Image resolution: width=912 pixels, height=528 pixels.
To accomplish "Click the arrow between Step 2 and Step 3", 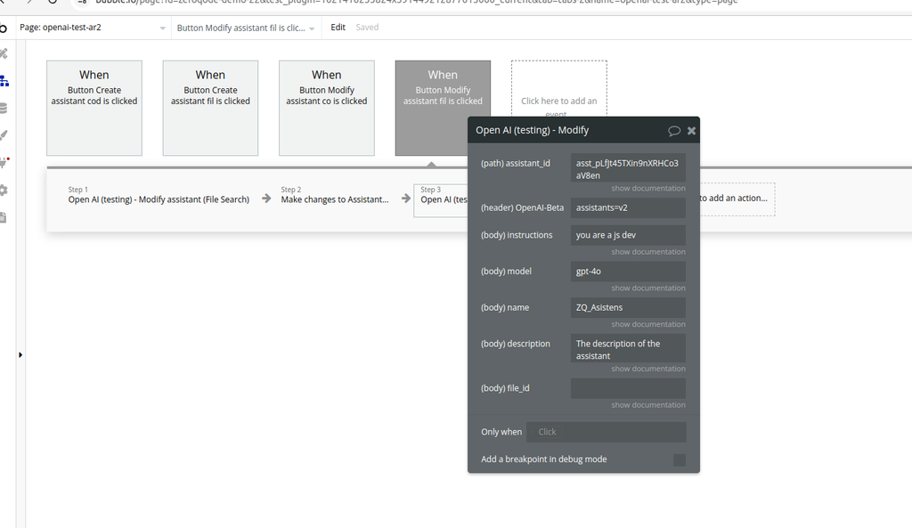I will coord(406,199).
